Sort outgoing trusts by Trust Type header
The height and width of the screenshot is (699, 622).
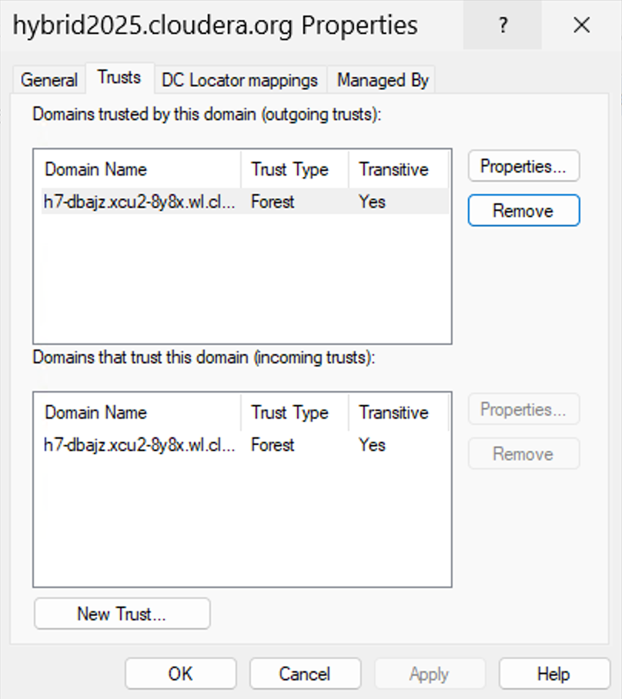coord(295,169)
